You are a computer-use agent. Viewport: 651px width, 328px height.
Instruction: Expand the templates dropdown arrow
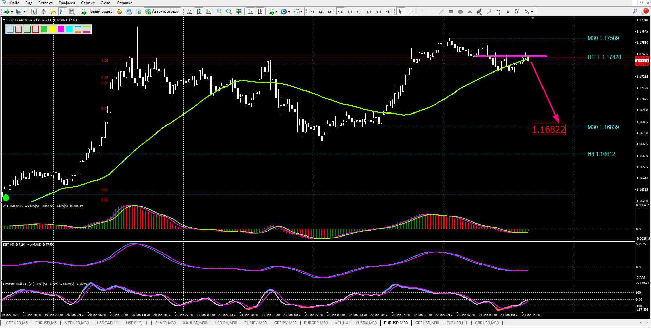click(301, 12)
